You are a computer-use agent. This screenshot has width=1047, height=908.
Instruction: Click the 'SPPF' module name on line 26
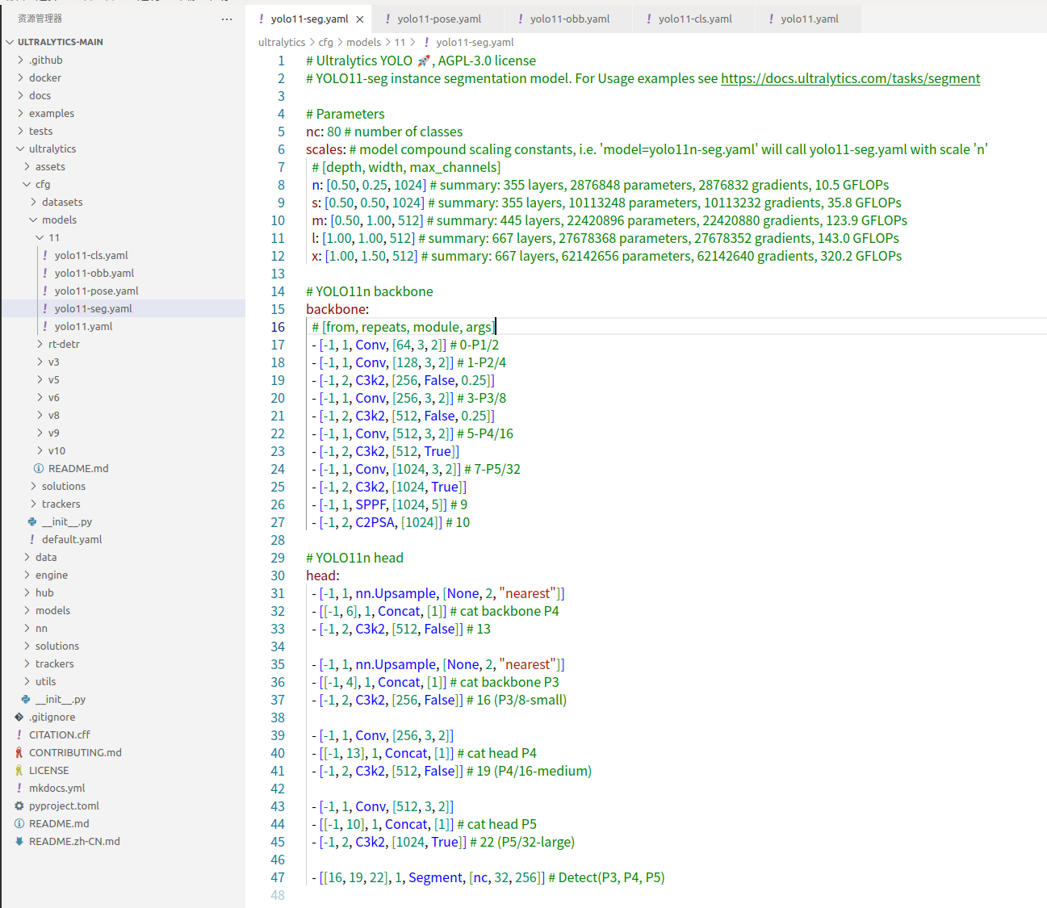[371, 504]
